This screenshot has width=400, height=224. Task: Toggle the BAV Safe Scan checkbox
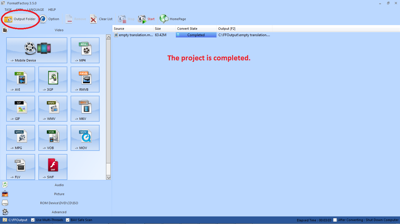pos(68,220)
